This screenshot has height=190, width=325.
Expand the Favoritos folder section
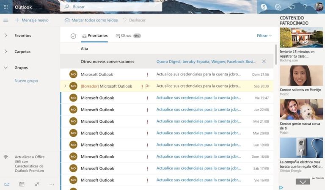(6, 36)
